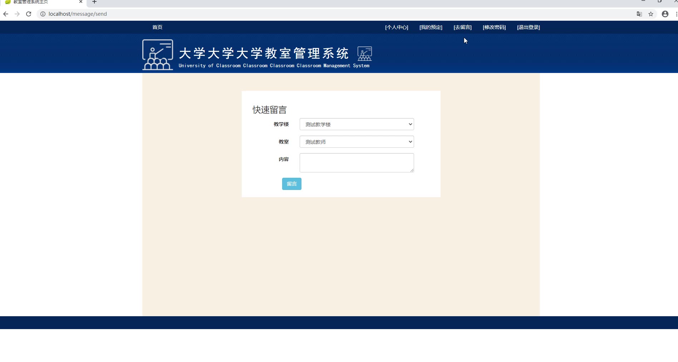Click the 快速留言 heading

click(x=270, y=110)
